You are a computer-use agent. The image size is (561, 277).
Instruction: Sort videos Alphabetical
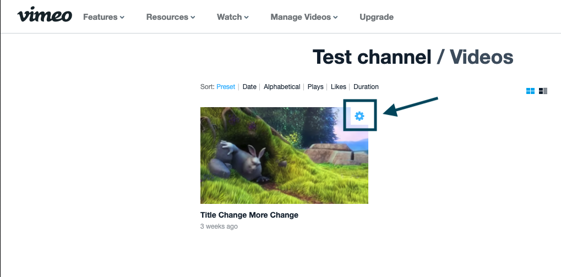pyautogui.click(x=282, y=87)
